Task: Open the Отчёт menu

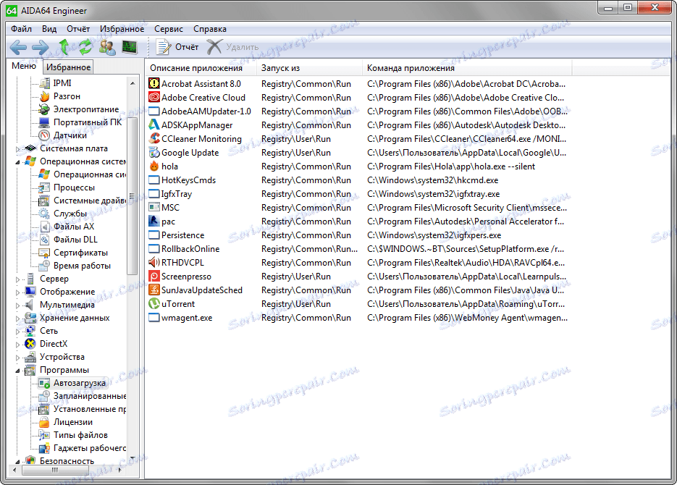Action: (78, 29)
